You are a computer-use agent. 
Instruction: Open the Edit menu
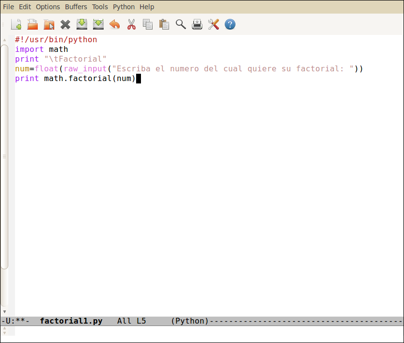click(x=25, y=7)
